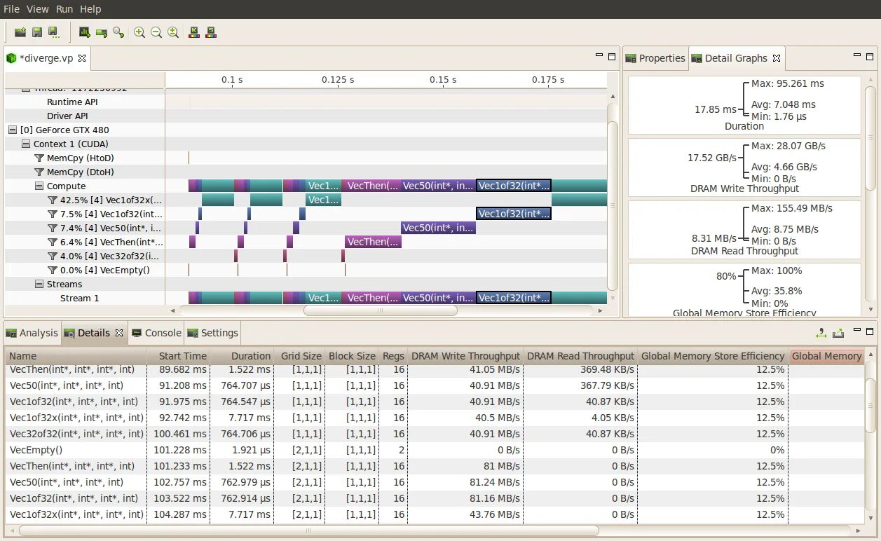
Task: Sort by the Duration column header
Action: tap(241, 356)
